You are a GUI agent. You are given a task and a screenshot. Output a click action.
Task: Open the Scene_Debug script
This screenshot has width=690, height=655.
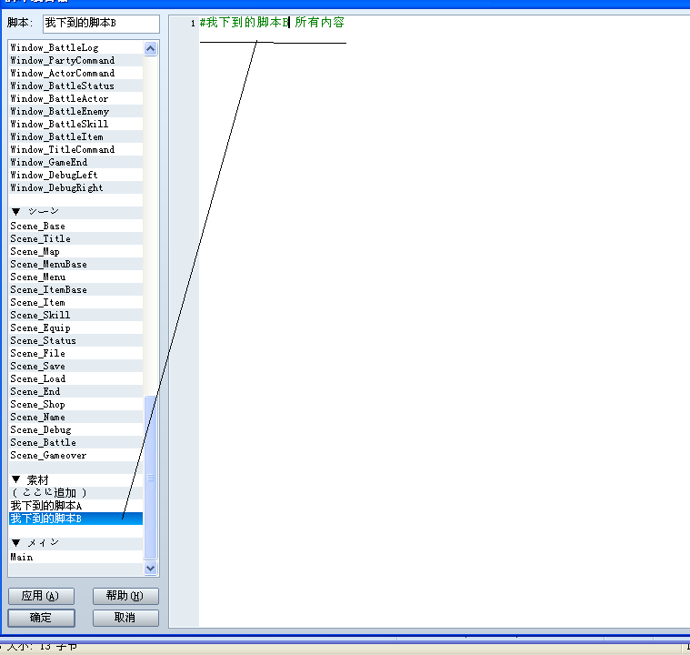click(75, 430)
